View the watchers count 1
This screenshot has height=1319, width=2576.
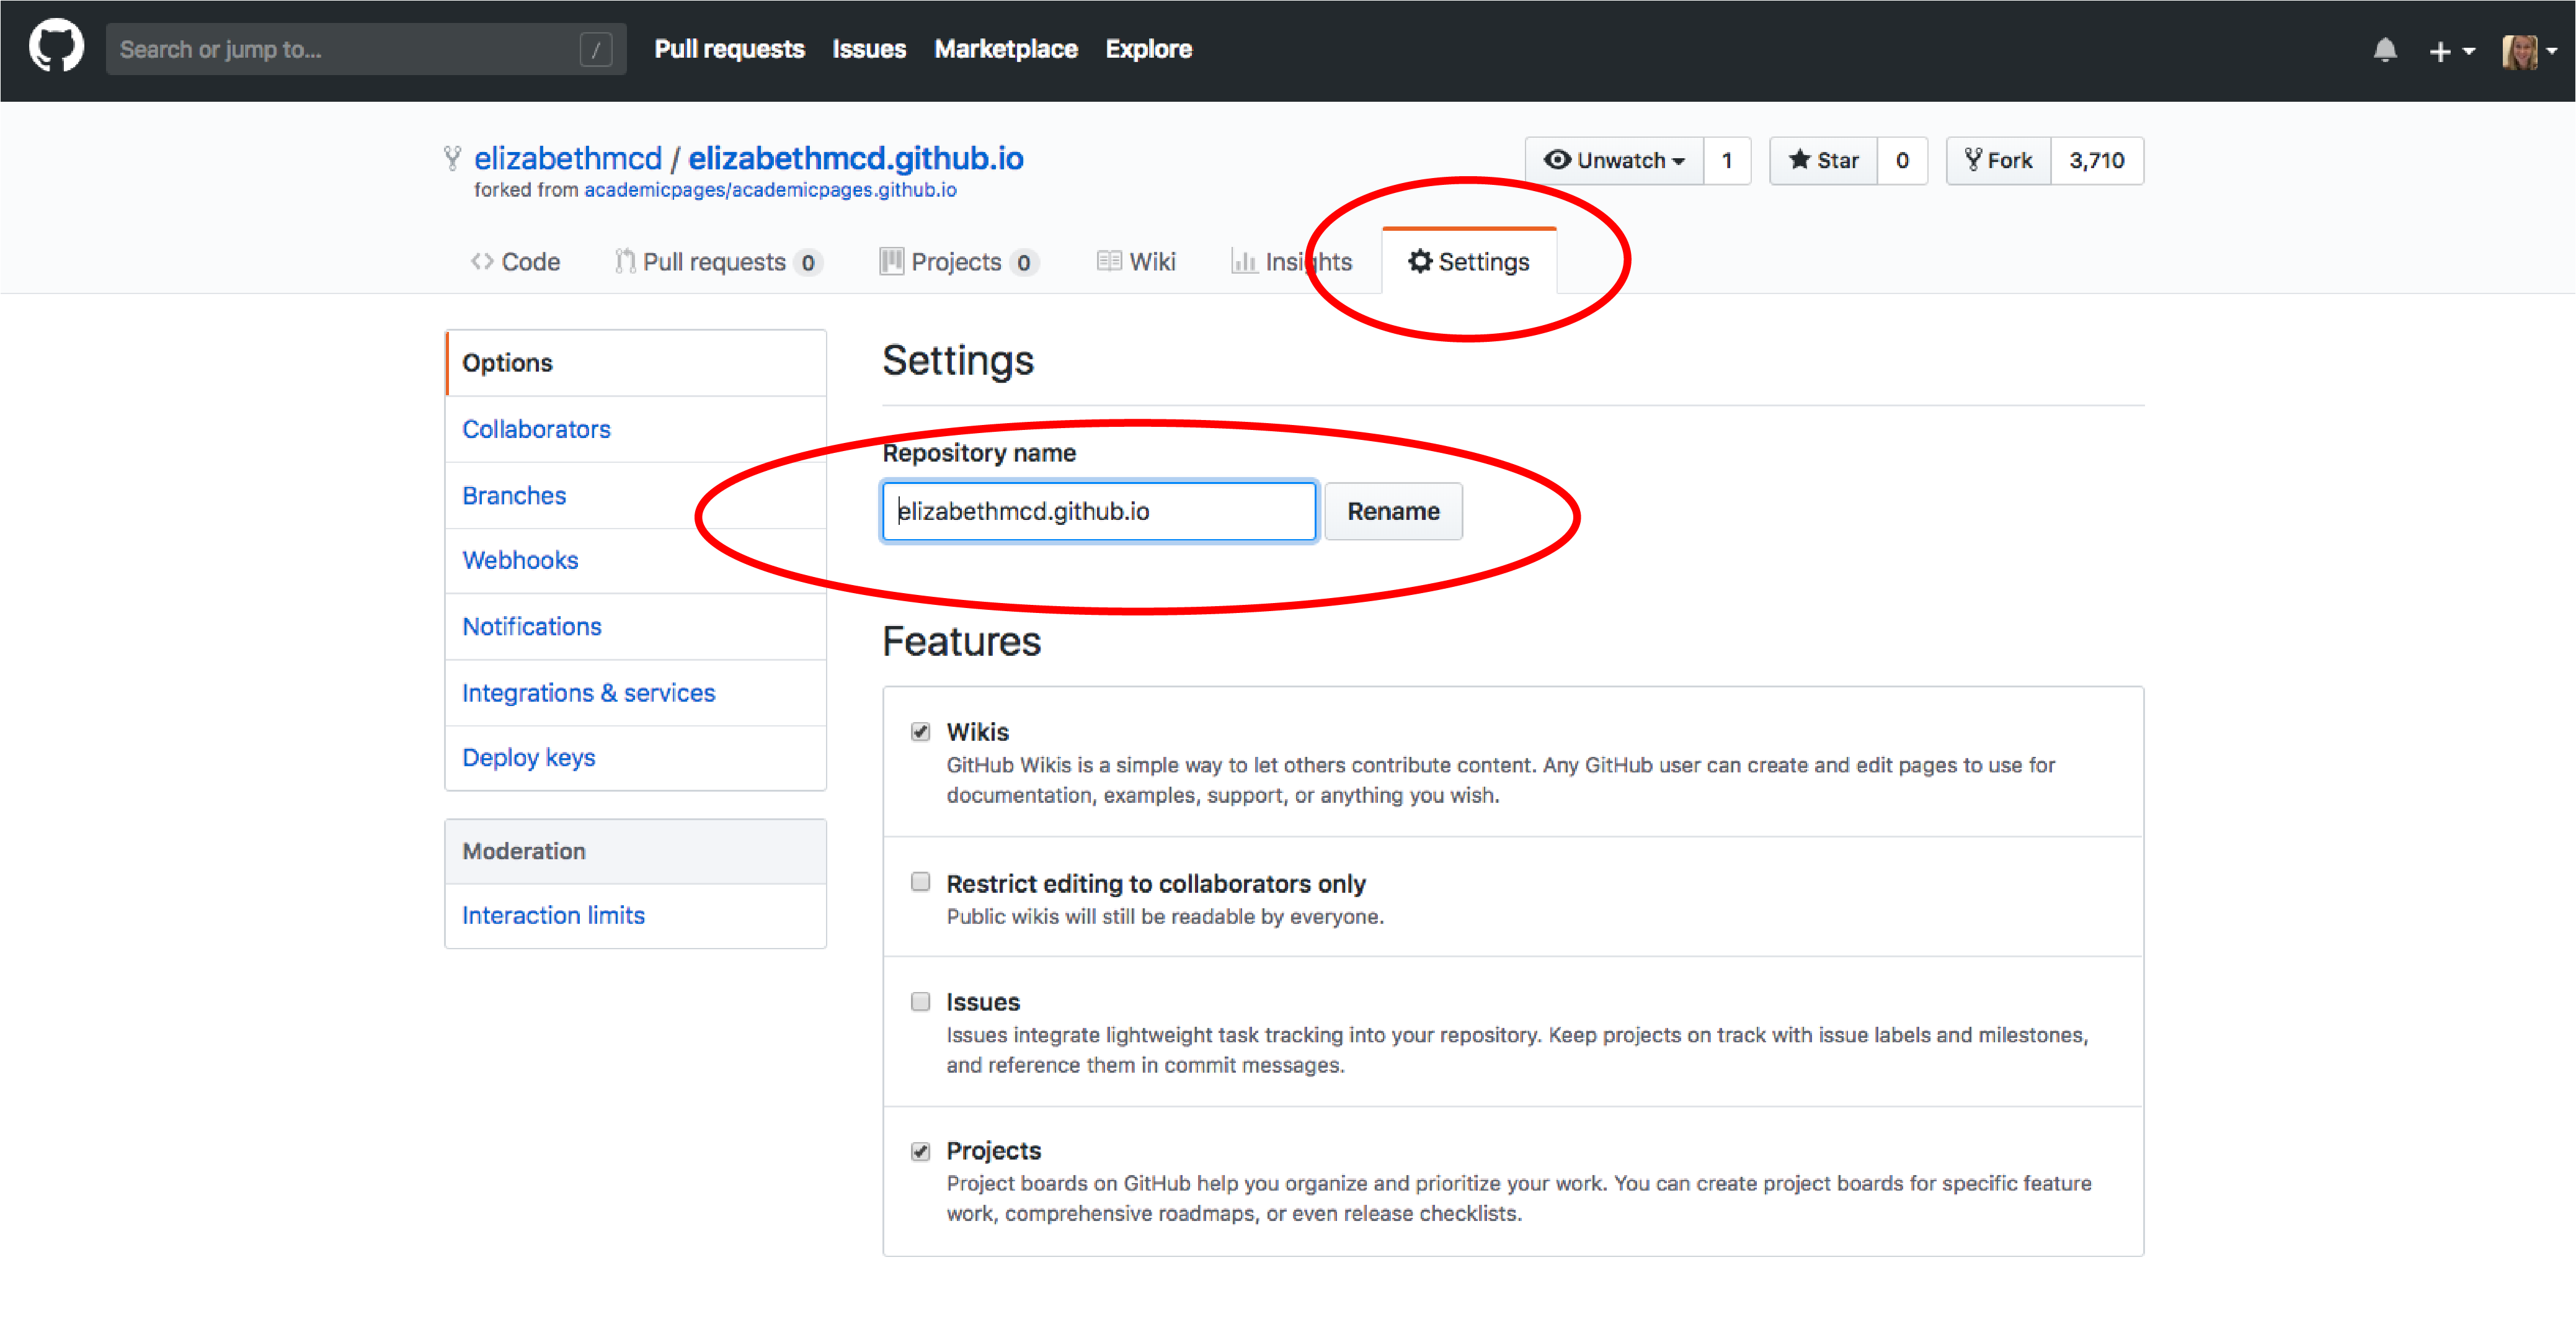pos(1727,160)
